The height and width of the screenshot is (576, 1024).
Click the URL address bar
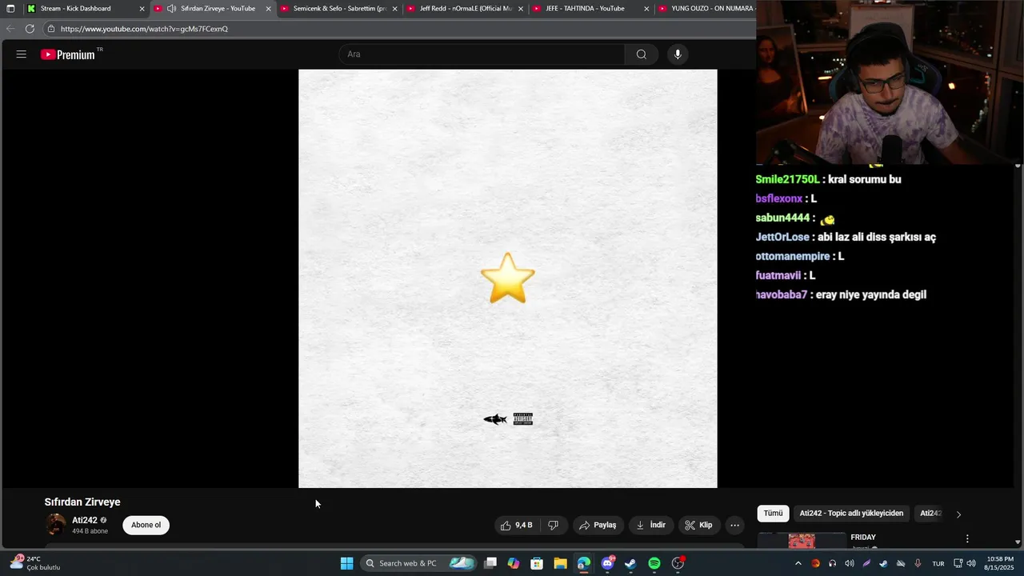pyautogui.click(x=400, y=29)
